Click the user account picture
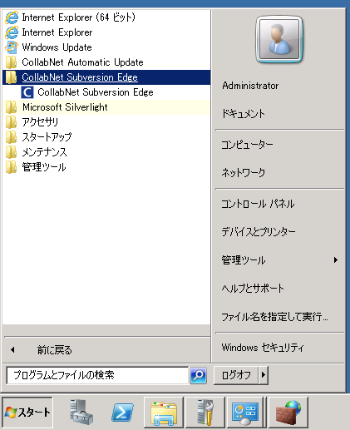This screenshot has width=350, height=430. coord(279,39)
